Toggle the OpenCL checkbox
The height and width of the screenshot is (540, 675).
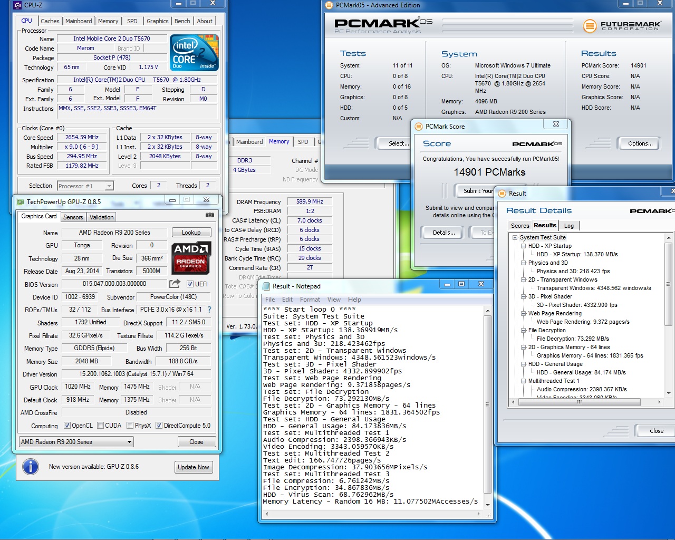click(67, 426)
